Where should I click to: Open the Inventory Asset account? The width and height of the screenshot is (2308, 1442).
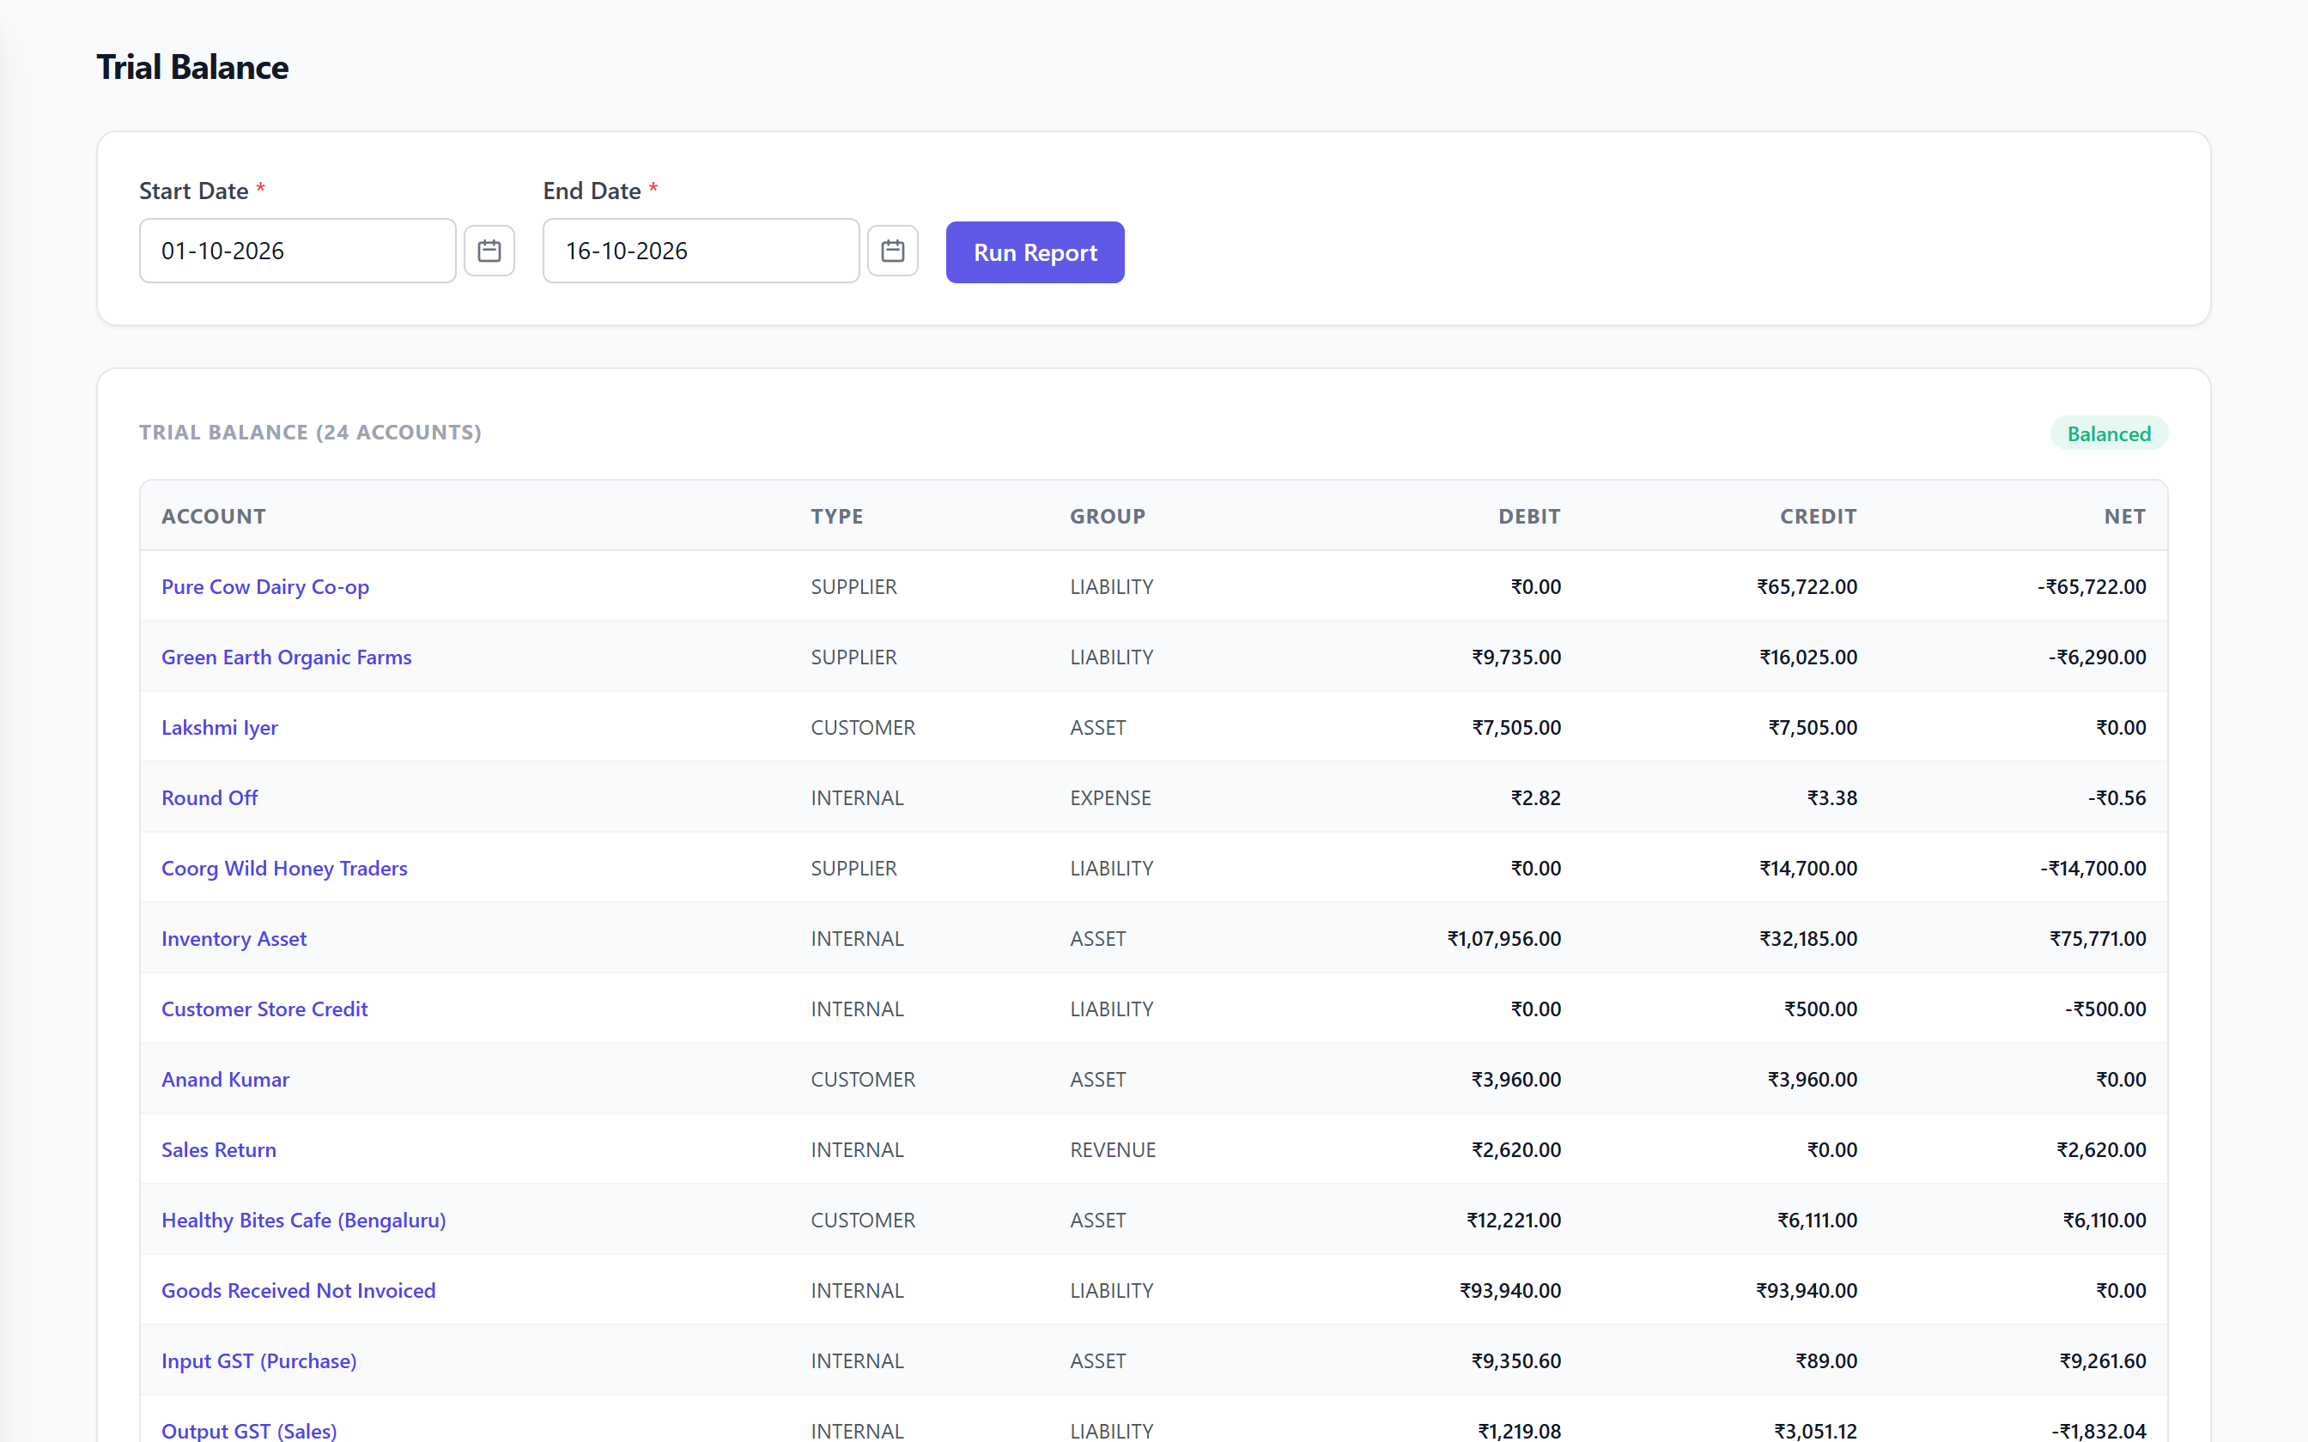click(234, 938)
